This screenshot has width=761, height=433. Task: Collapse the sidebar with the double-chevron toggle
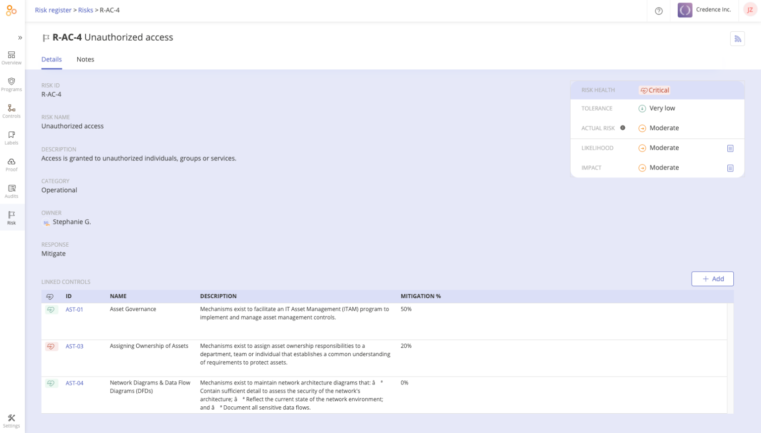[20, 37]
